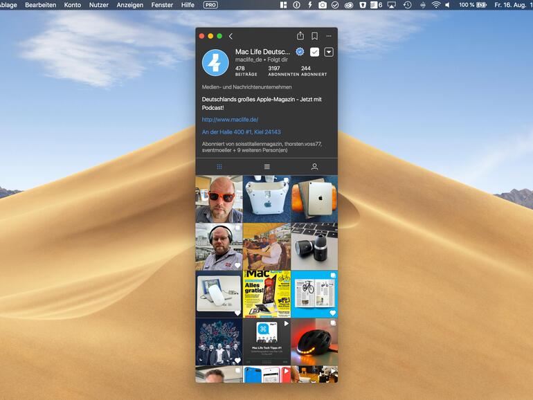Open post with white Magic Mouse
The height and width of the screenshot is (400, 533).
tap(219, 294)
